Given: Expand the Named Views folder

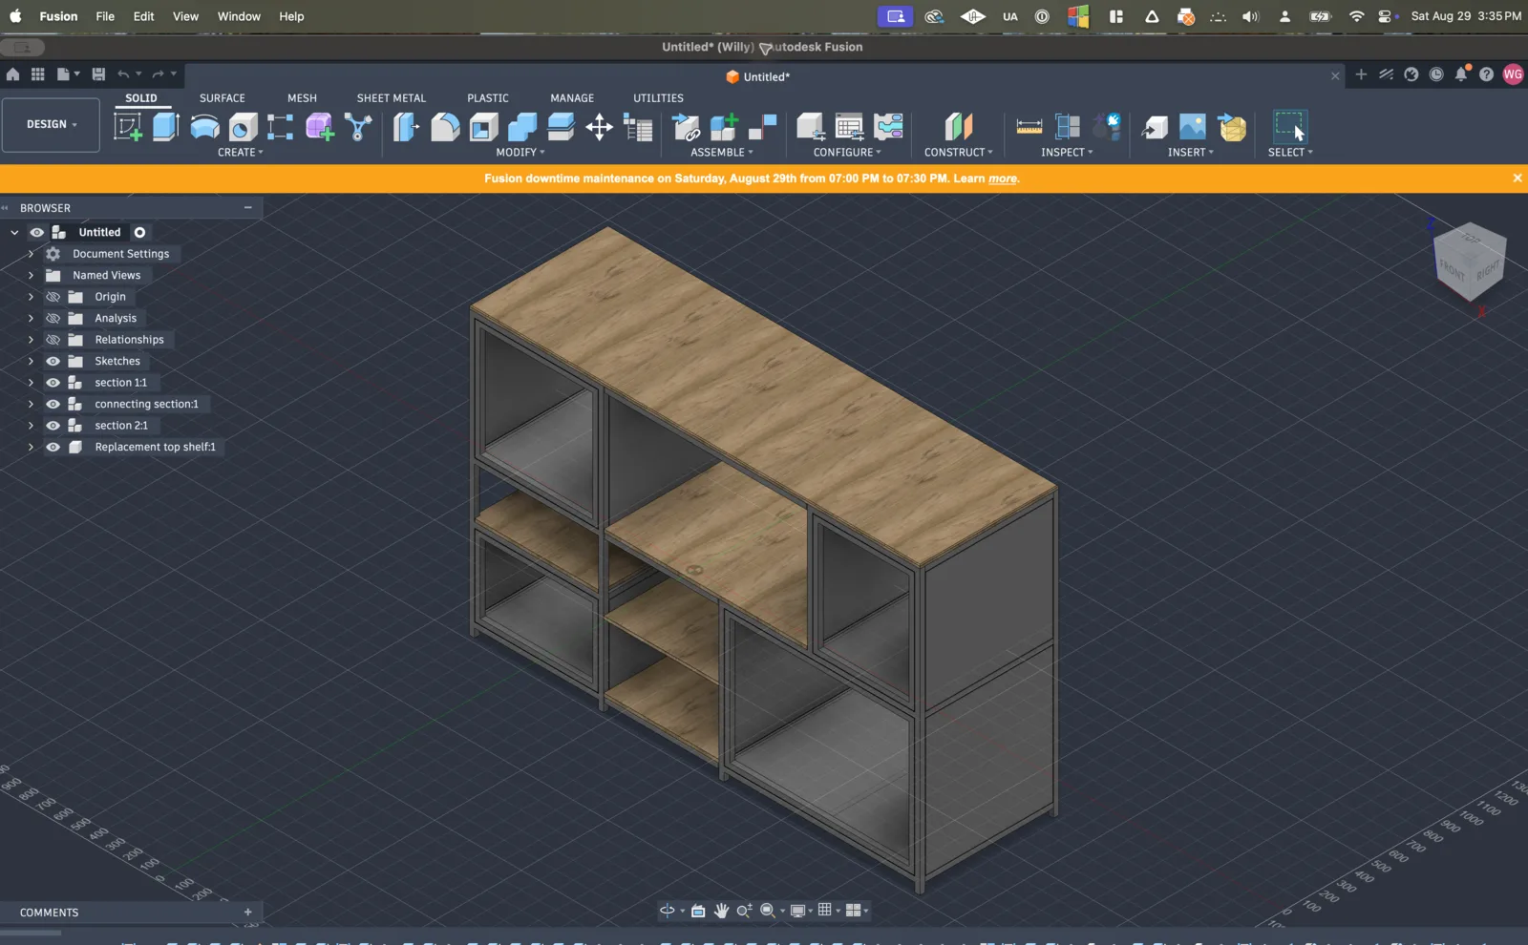Looking at the screenshot, I should point(31,275).
